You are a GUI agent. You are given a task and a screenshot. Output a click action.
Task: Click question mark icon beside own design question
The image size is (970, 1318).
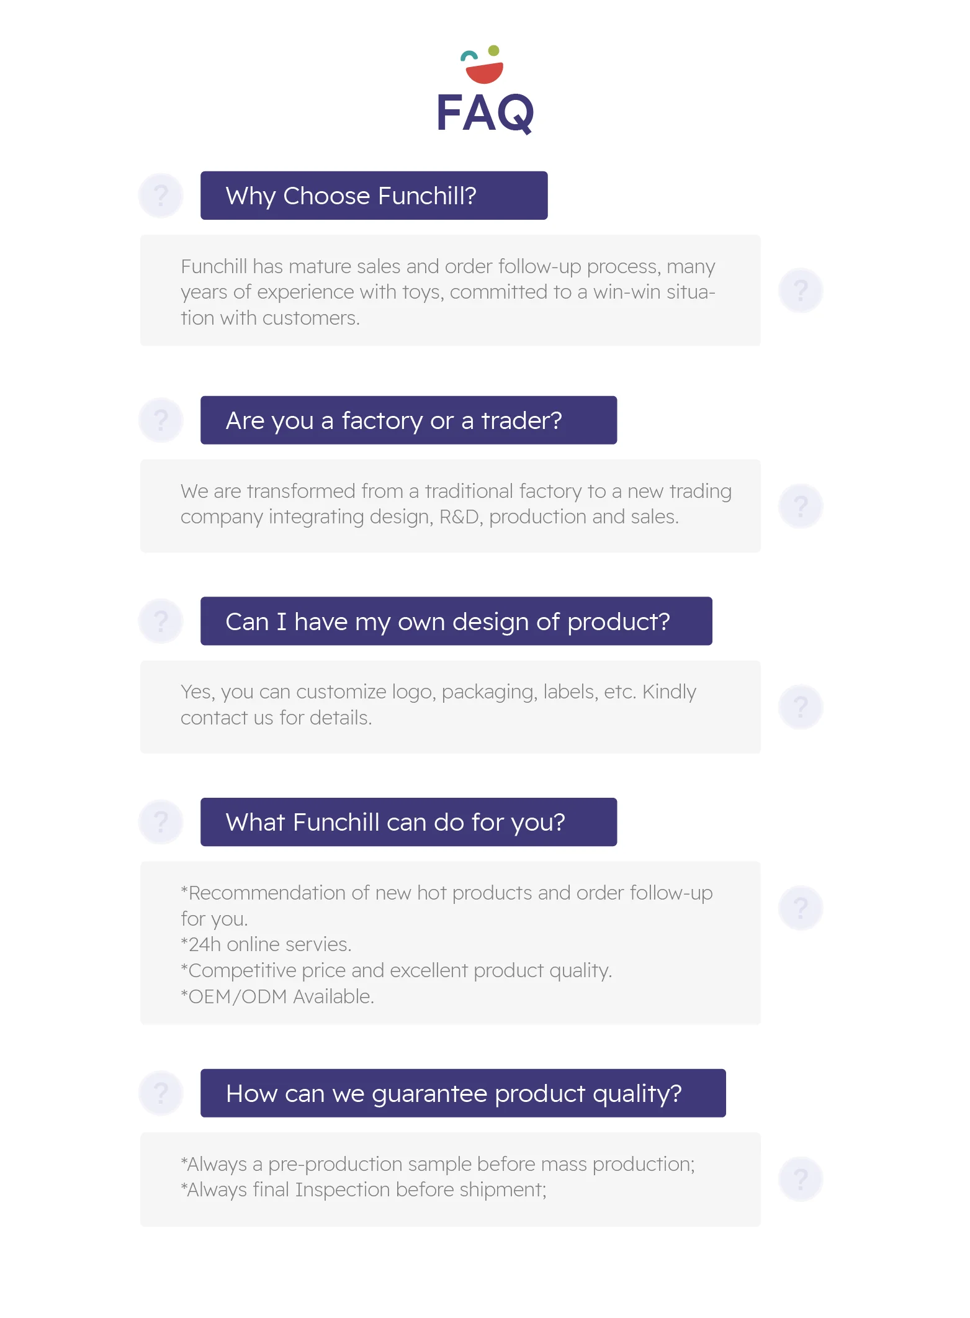pyautogui.click(x=161, y=621)
